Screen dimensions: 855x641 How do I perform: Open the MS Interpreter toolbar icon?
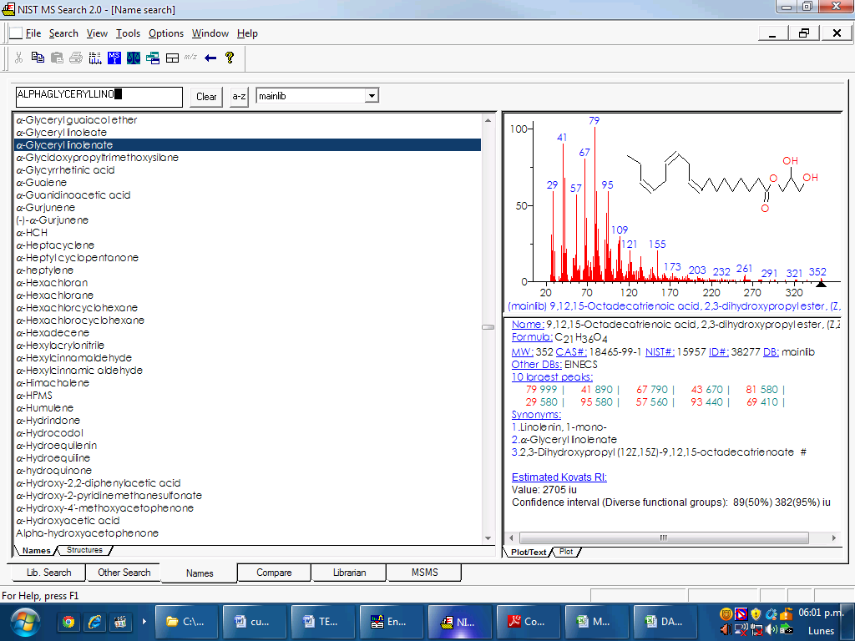click(114, 58)
